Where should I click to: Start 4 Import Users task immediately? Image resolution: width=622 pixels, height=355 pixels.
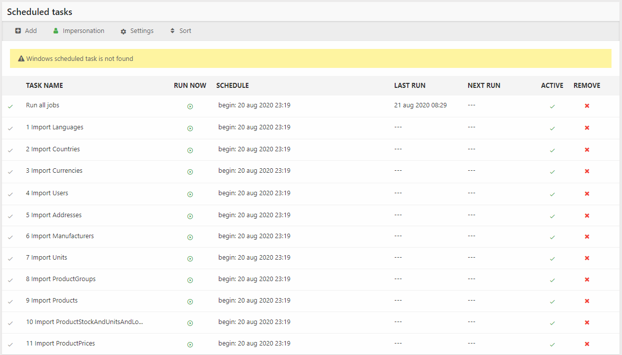pos(190,194)
